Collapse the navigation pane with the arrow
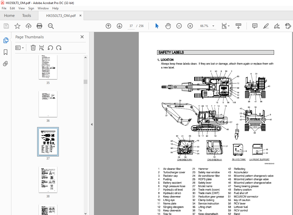The height and width of the screenshot is (215, 293). (91, 124)
